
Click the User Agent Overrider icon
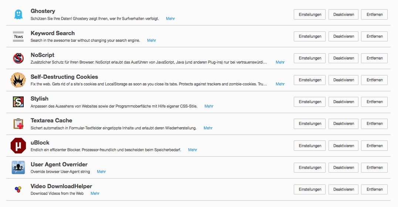(18, 167)
